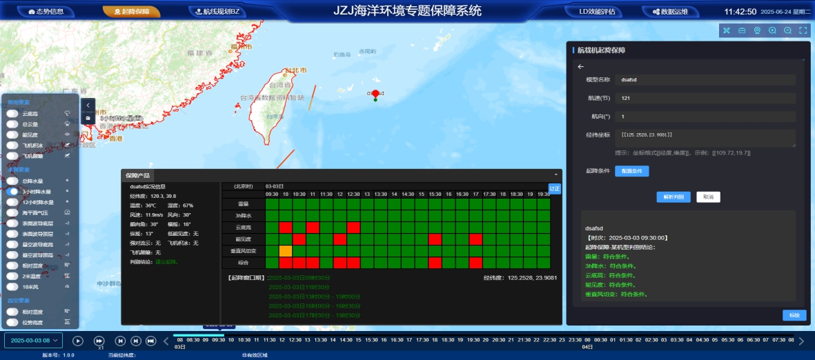
Task: Toggle the 总云量 layer switch
Action: [12, 124]
